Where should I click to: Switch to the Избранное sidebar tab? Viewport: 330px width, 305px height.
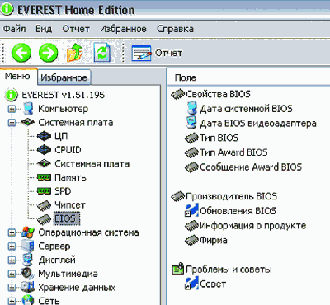pos(64,77)
